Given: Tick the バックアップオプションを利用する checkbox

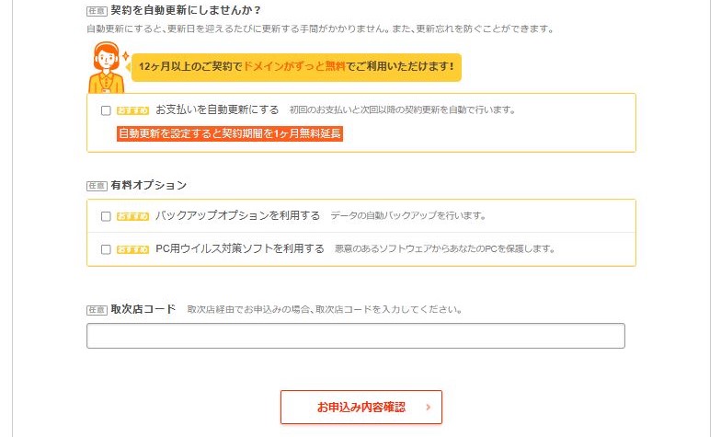Looking at the screenshot, I should point(106,216).
